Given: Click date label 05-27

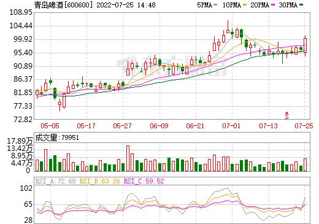Looking at the screenshot, I should (122, 126).
